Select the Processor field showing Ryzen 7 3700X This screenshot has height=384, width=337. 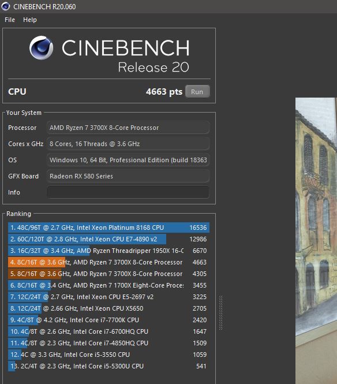(128, 128)
